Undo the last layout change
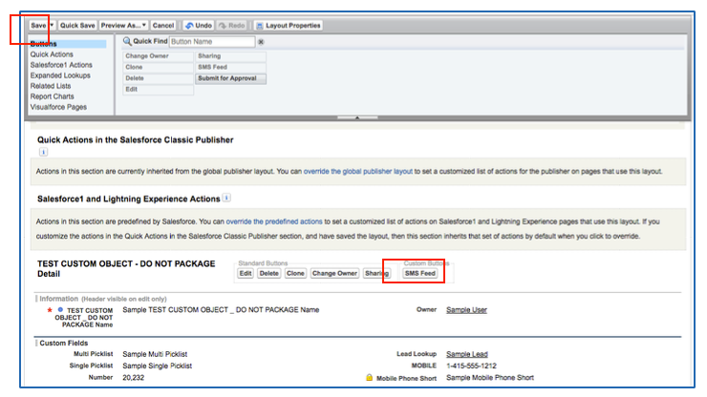Image resolution: width=707 pixels, height=397 pixels. pyautogui.click(x=199, y=26)
